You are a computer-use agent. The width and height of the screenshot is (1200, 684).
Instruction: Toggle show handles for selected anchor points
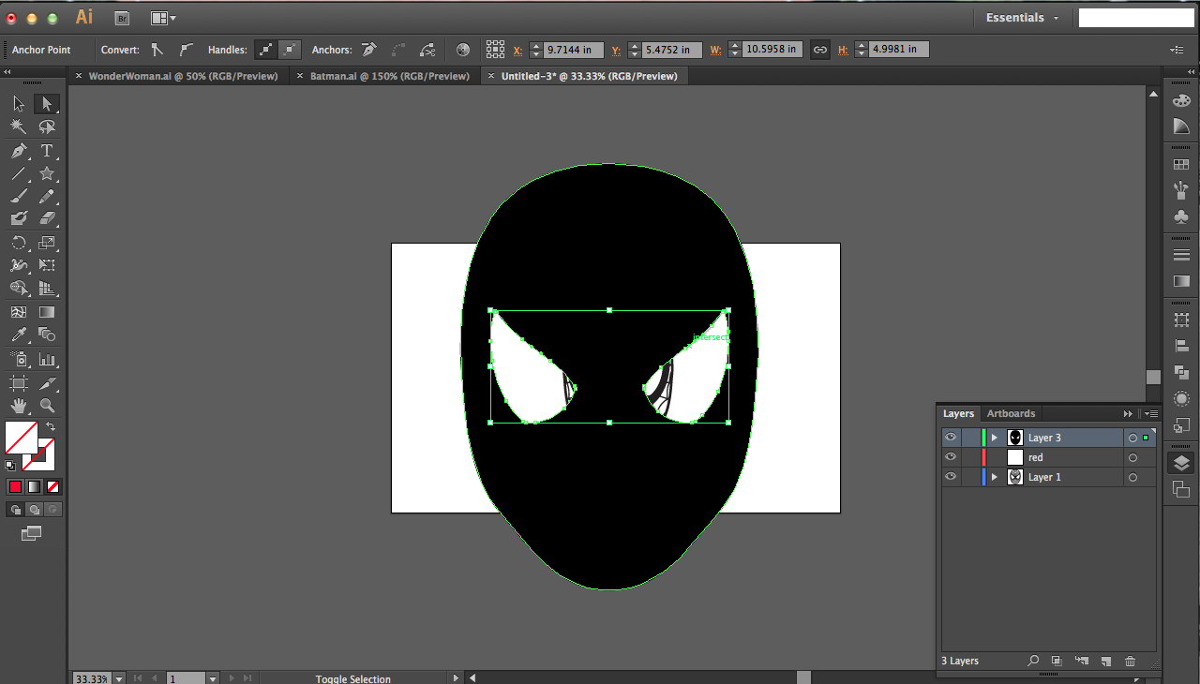(x=265, y=50)
